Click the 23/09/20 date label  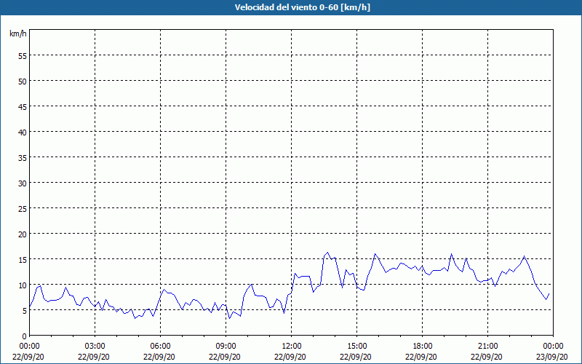click(552, 357)
